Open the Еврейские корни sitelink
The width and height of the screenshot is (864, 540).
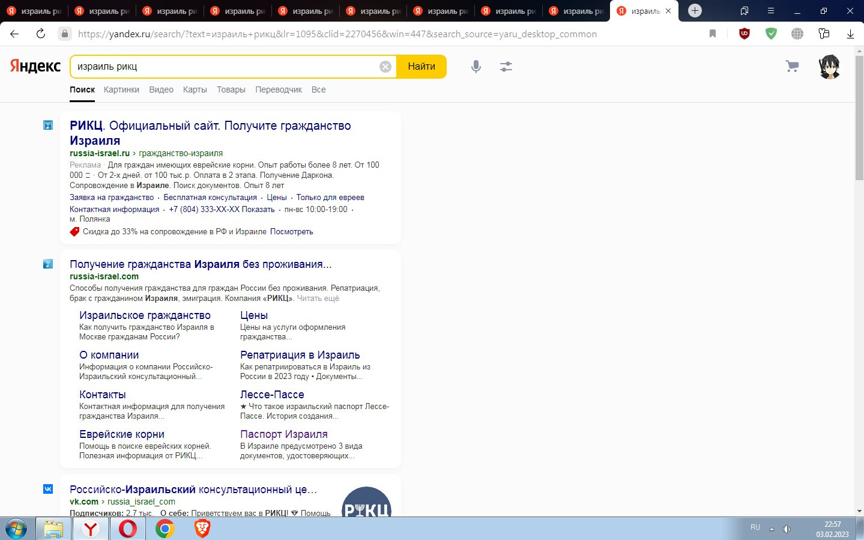(x=122, y=434)
